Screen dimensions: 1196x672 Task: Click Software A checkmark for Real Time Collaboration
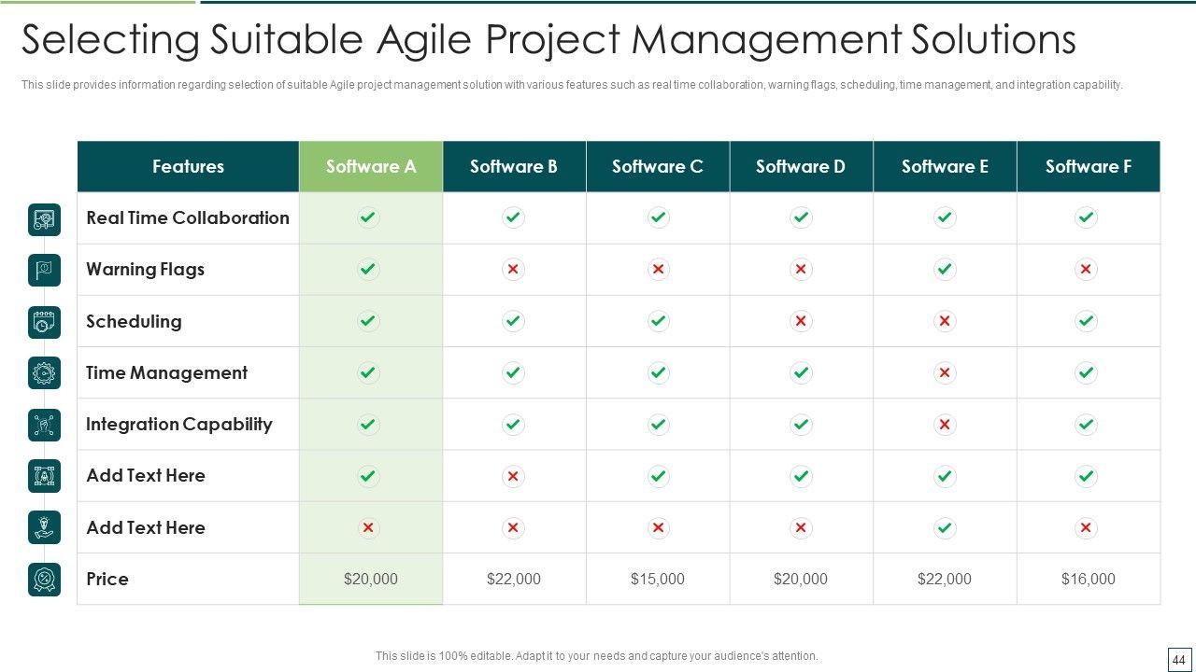pos(368,217)
